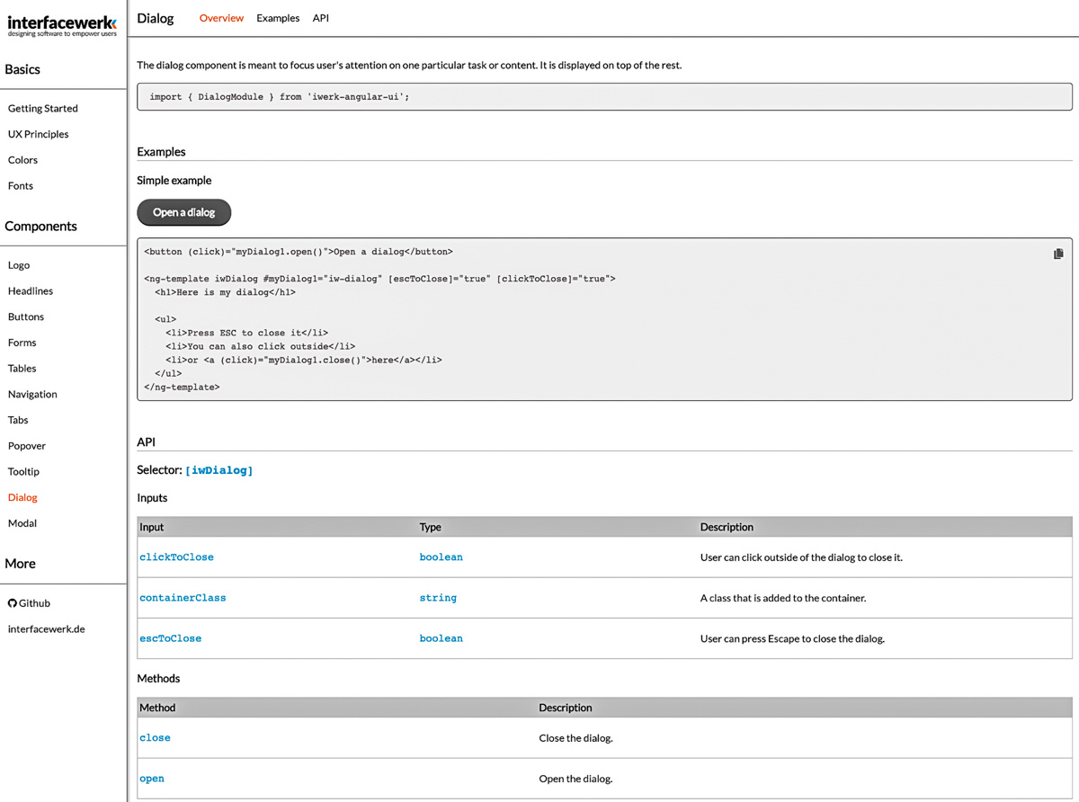Screen dimensions: 1079x802
Task: Click the Tables entry under Components
Action: pyautogui.click(x=22, y=368)
